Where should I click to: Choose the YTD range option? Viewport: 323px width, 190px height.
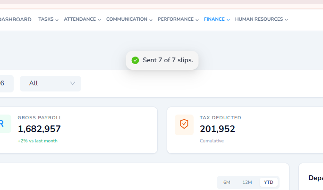269,182
